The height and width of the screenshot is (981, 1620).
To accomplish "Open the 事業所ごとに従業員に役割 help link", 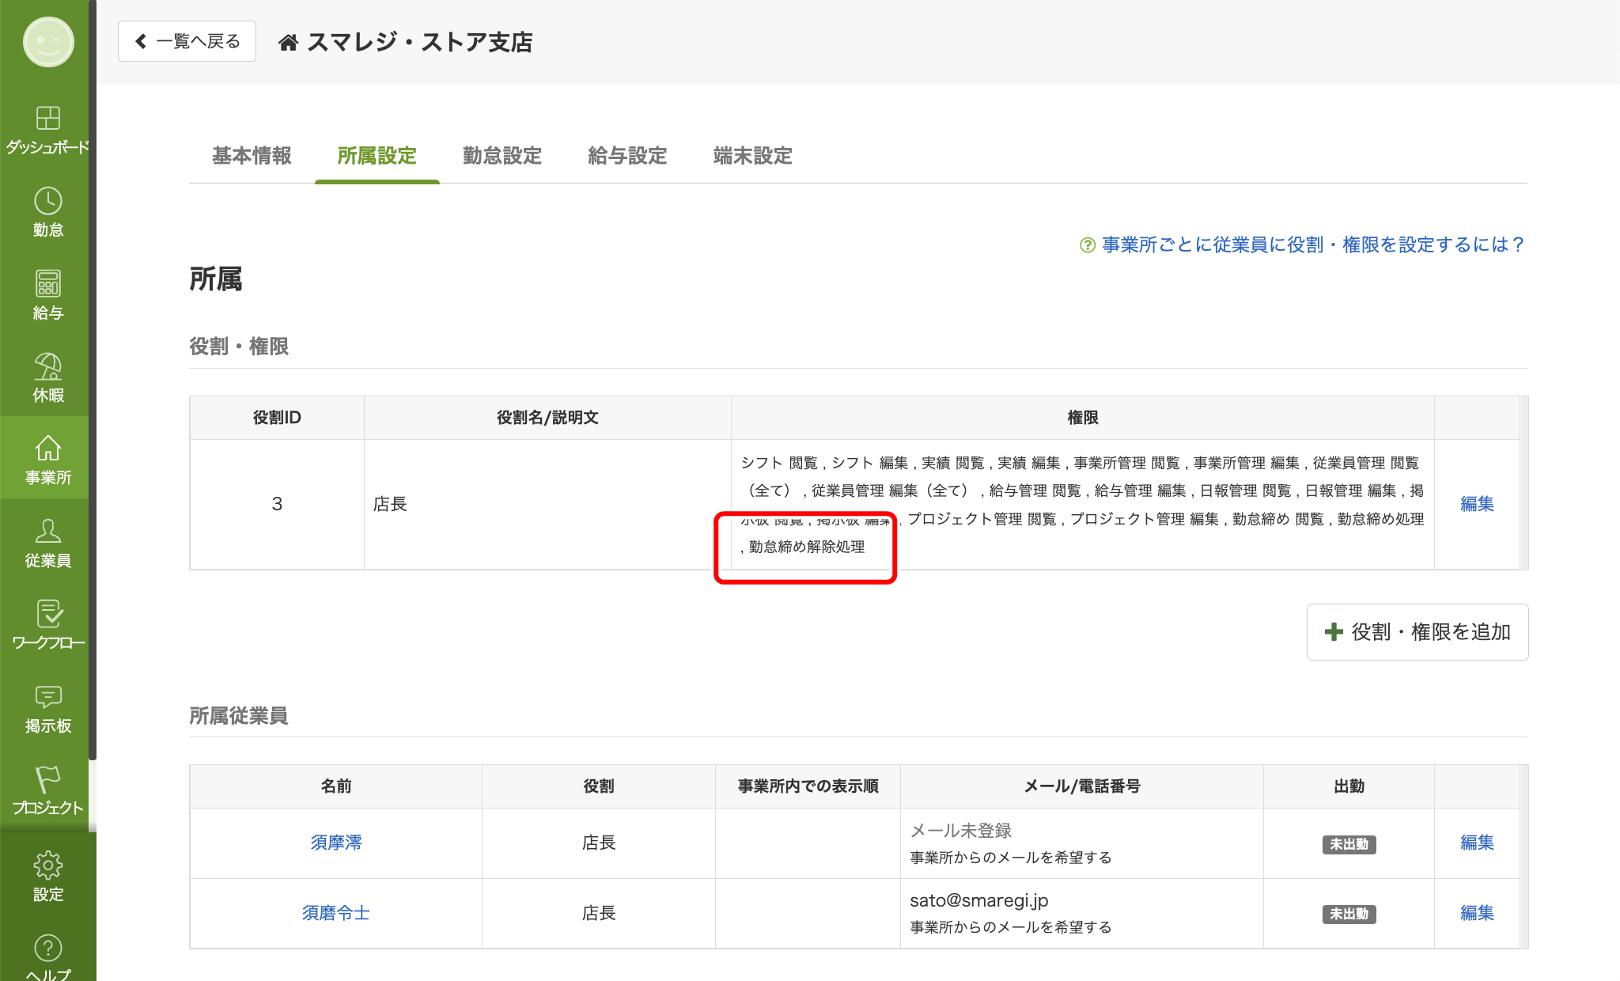I will [x=1312, y=244].
